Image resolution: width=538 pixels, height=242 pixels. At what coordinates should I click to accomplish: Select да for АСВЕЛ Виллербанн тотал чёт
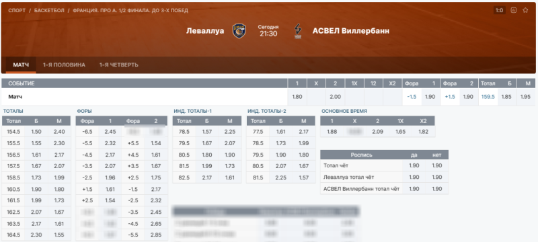[414, 189]
